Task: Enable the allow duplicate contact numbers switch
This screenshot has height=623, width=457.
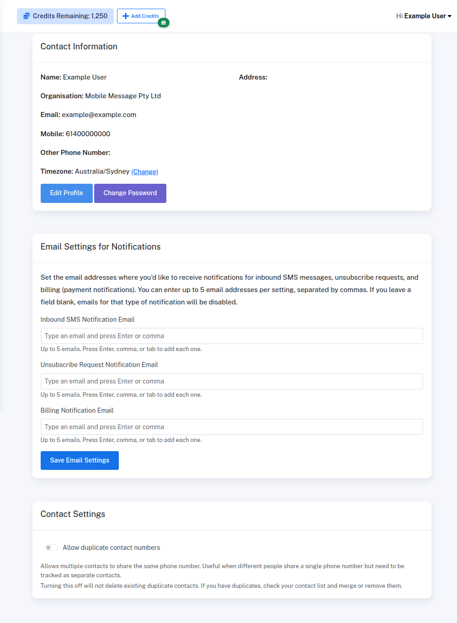Action: pos(52,548)
